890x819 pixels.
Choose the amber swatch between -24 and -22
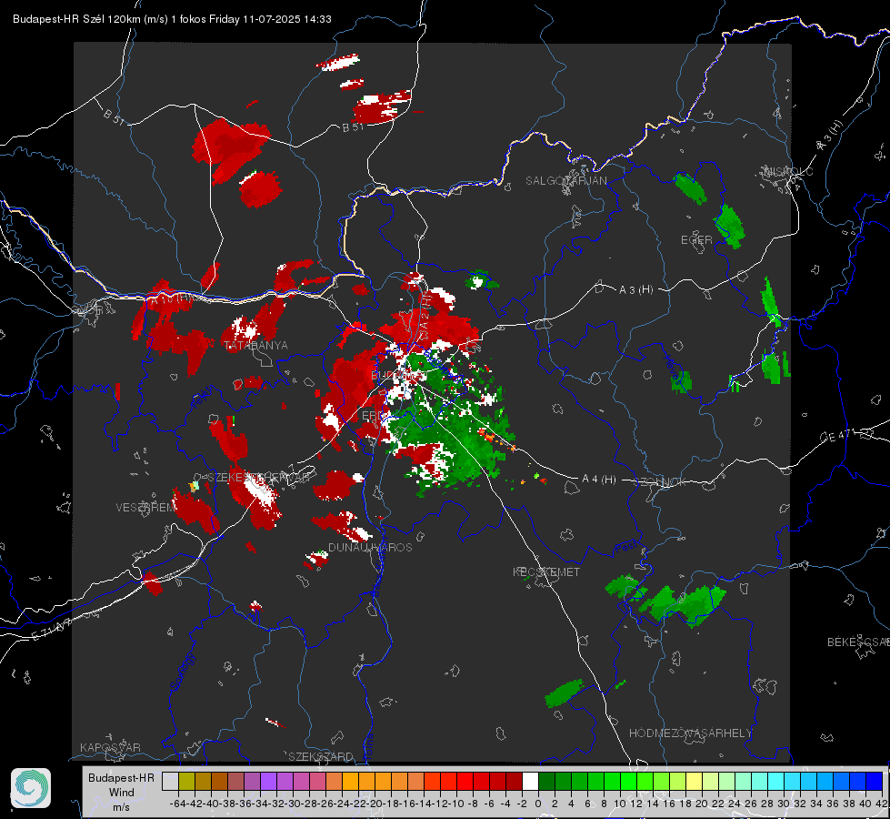[x=350, y=781]
